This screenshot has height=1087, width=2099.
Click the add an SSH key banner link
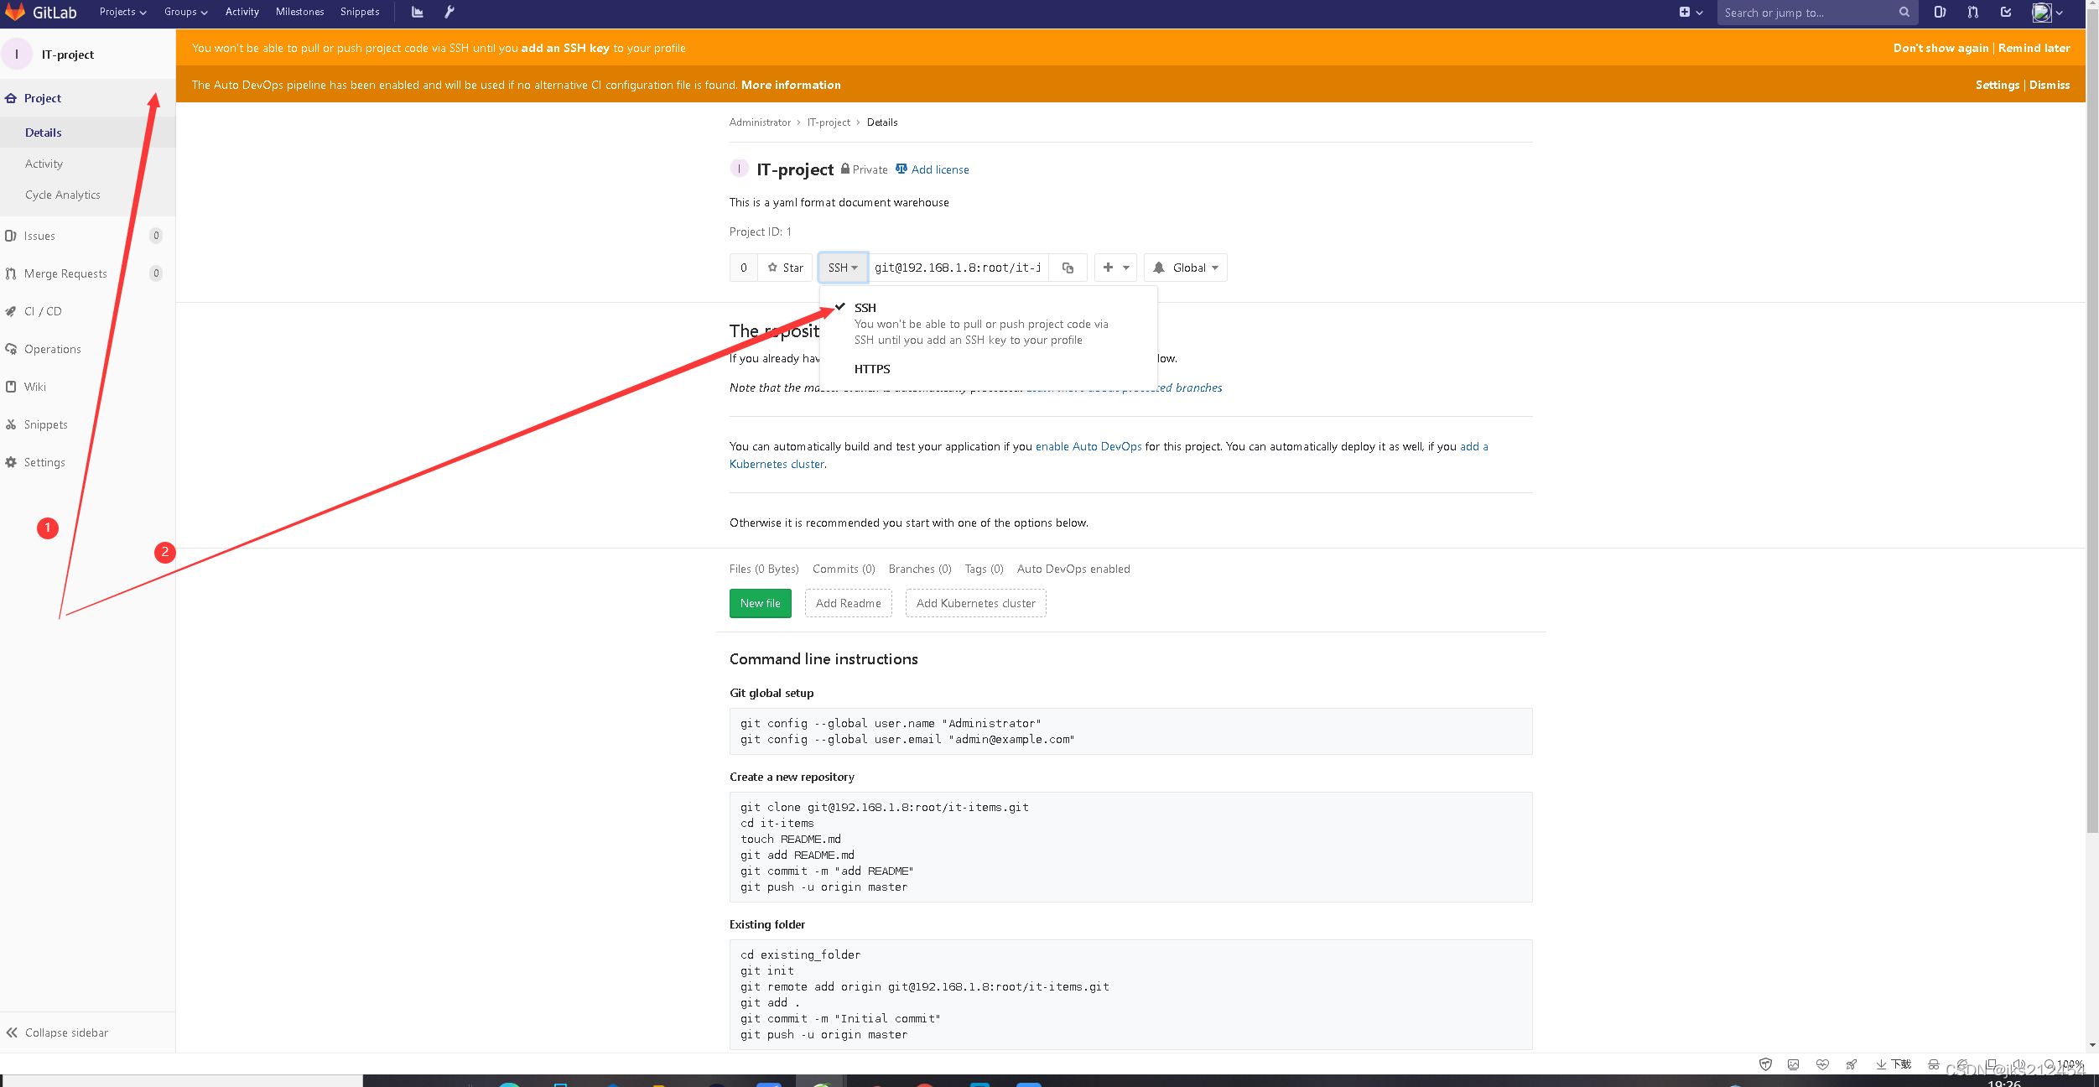(x=565, y=48)
